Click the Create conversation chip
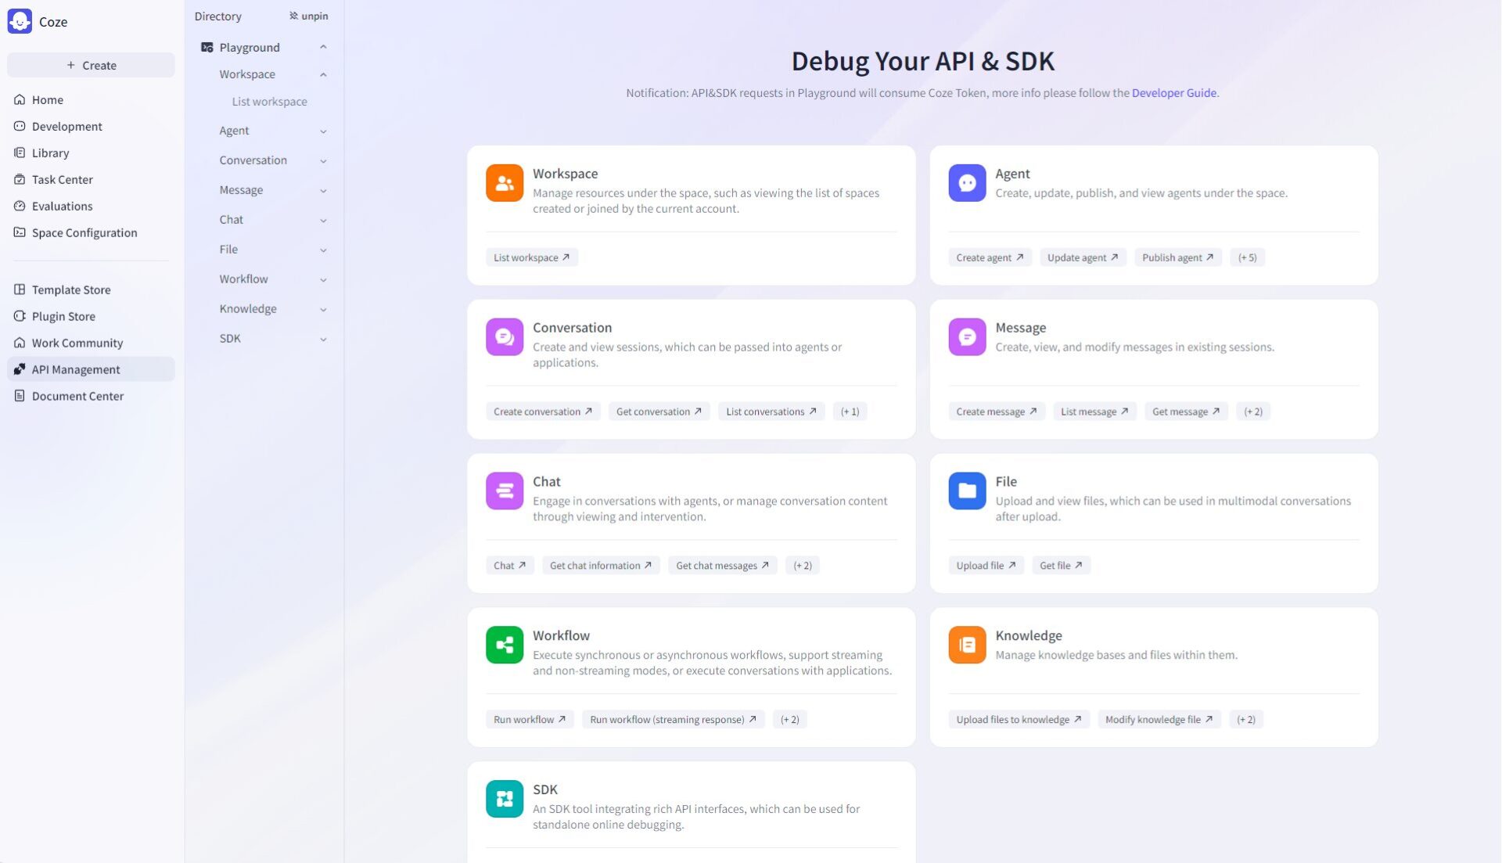Screen dimensions: 1502x863 coord(542,412)
